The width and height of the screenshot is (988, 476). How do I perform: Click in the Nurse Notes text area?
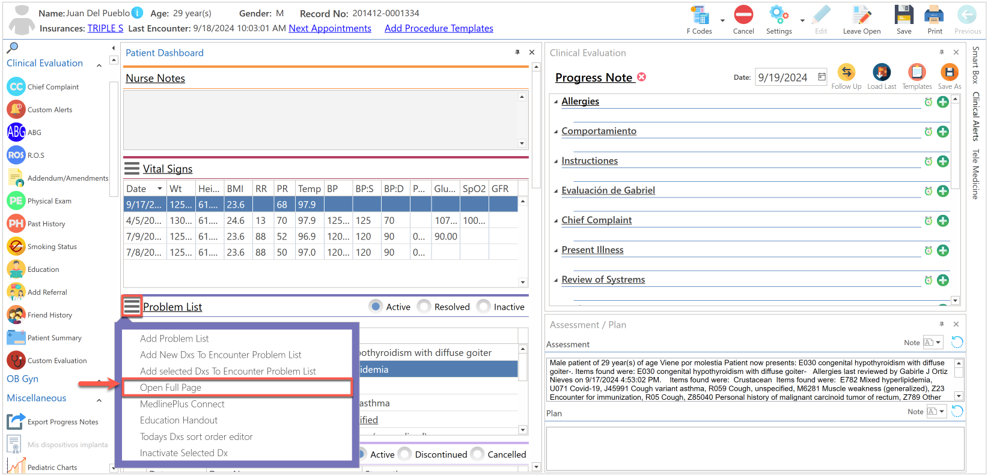(x=321, y=119)
